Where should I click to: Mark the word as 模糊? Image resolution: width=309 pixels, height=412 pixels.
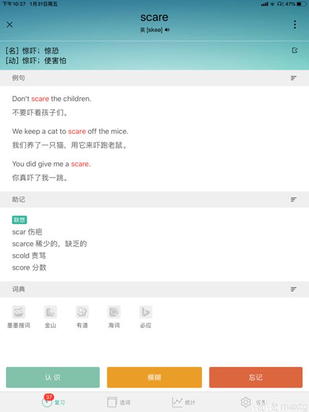pos(154,377)
